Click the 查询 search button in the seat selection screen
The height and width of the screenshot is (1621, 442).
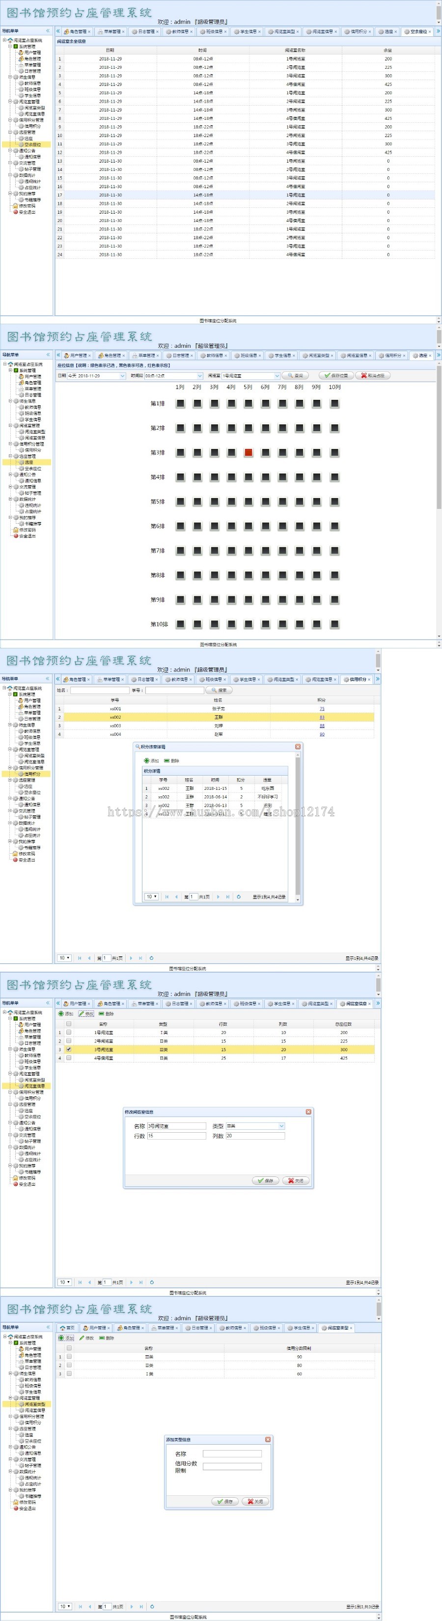pyautogui.click(x=295, y=376)
